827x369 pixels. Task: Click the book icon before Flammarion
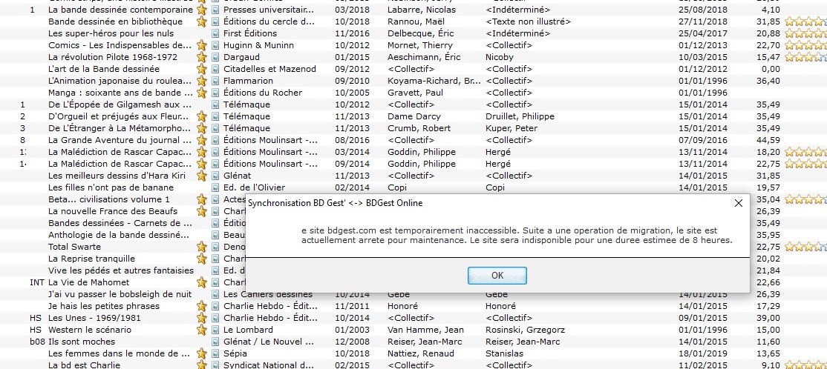(215, 81)
